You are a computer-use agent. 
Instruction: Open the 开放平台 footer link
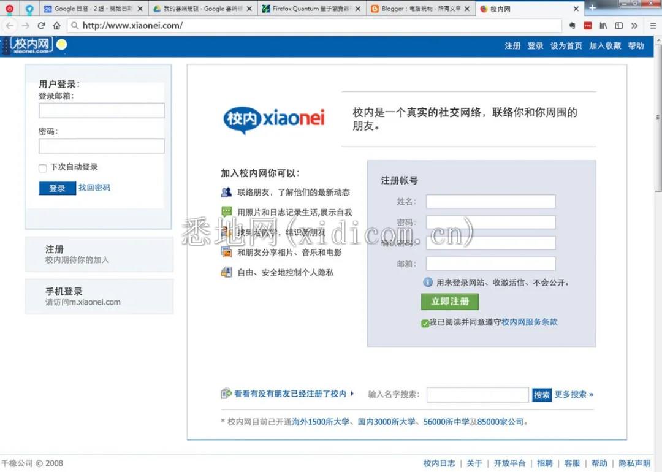[x=509, y=463]
